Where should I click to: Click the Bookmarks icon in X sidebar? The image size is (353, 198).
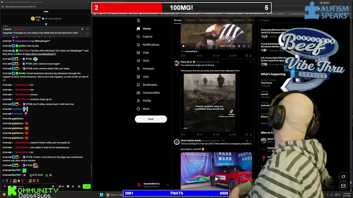point(138,85)
